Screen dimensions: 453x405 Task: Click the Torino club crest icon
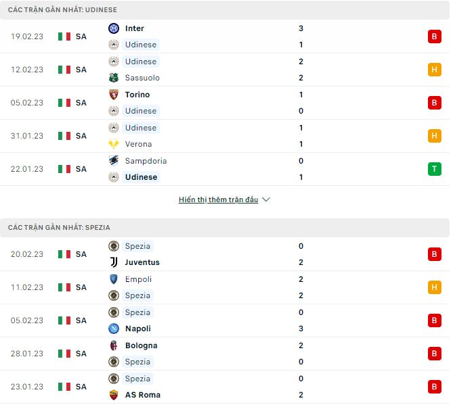(113, 95)
